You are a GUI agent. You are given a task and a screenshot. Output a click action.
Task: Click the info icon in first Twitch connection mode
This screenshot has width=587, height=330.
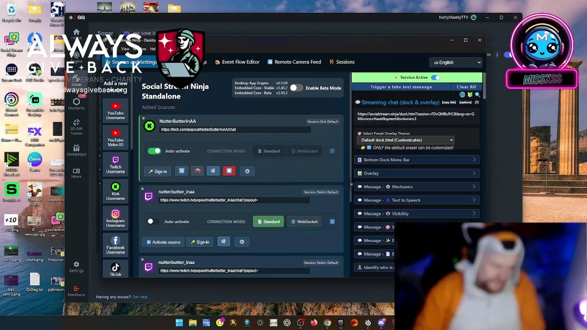coord(332,221)
